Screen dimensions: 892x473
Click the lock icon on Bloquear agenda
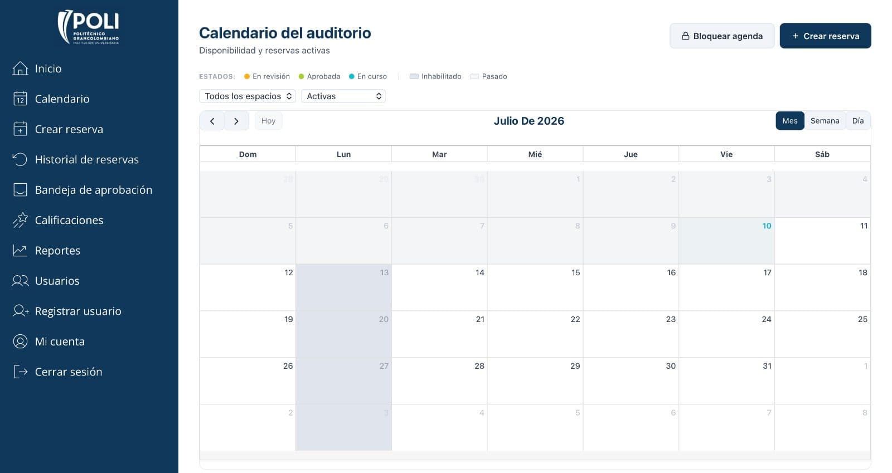point(686,36)
